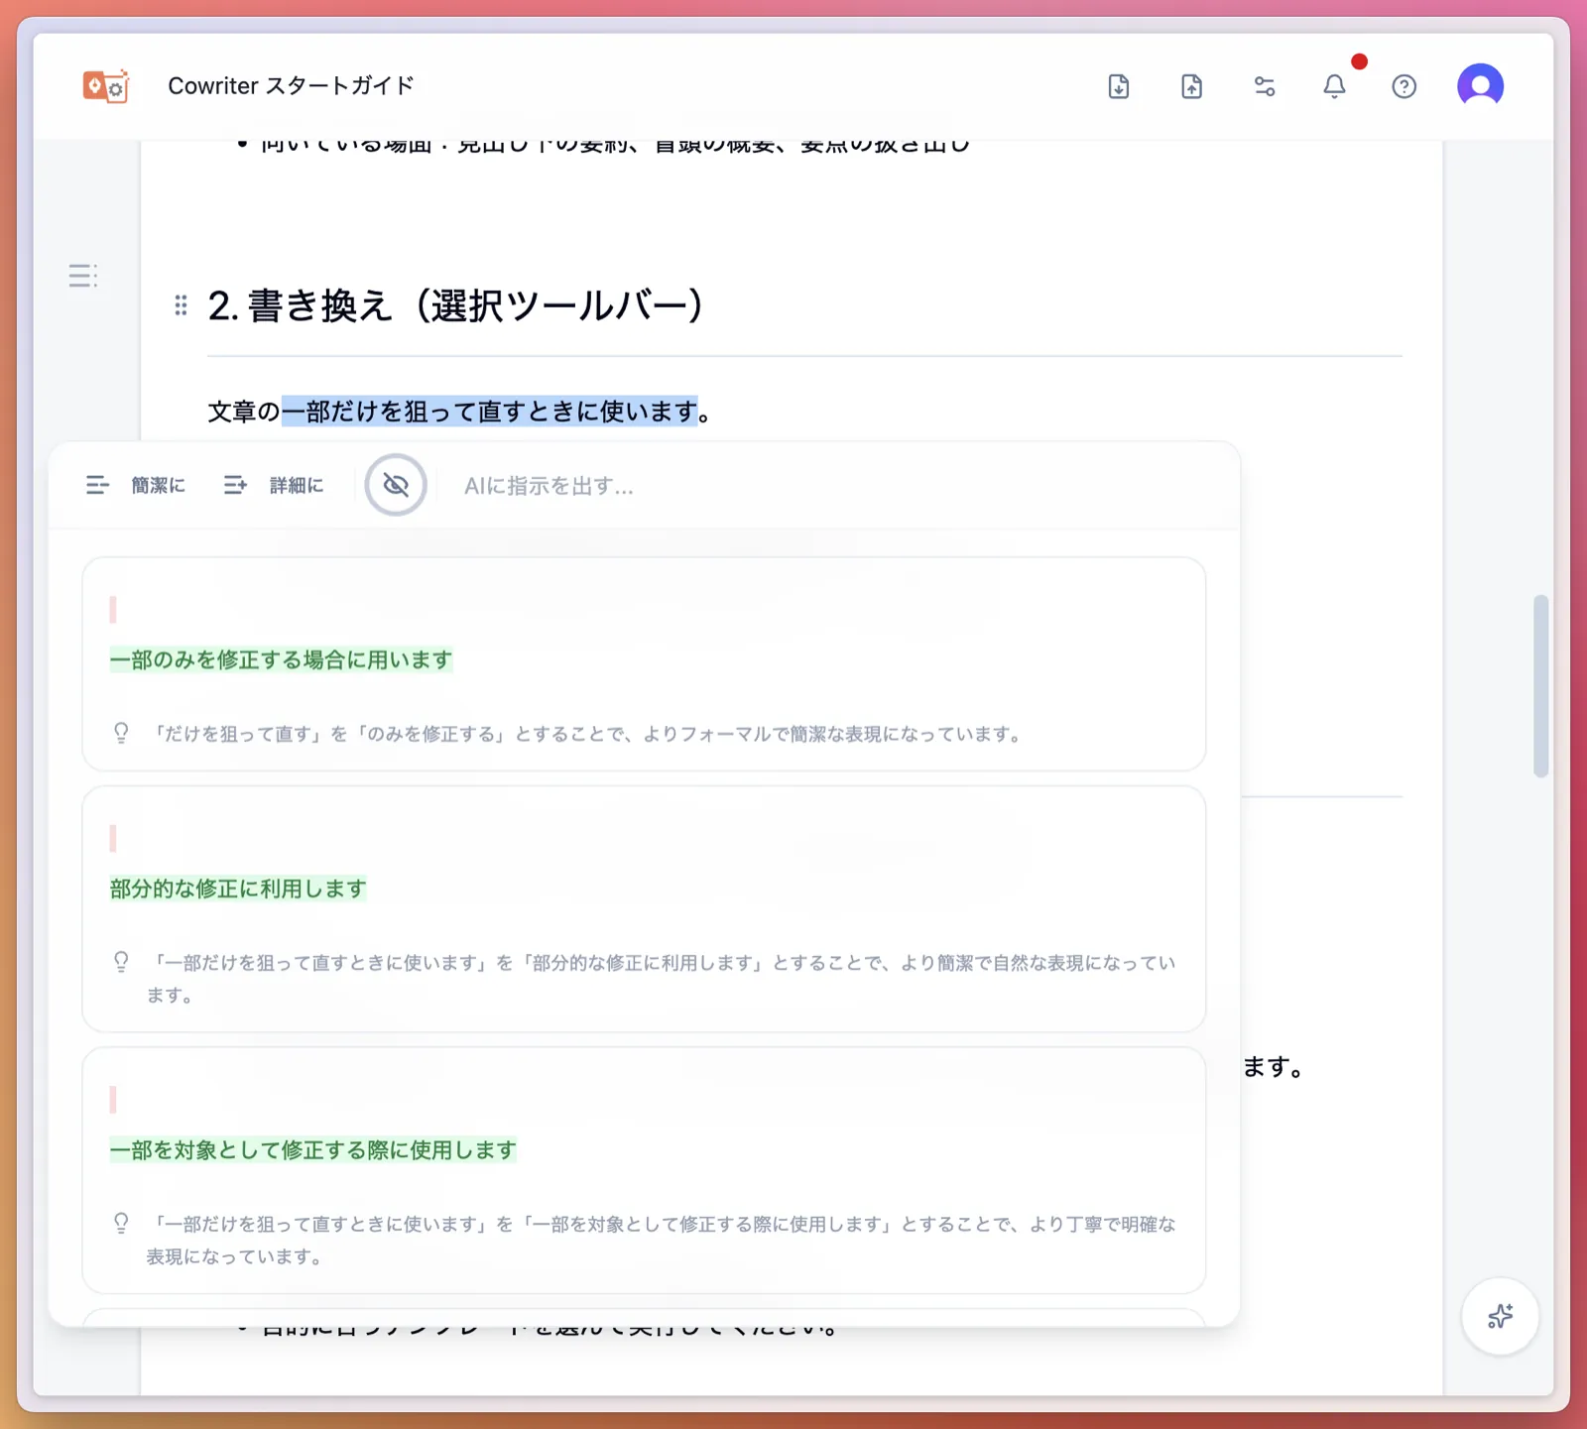Grab the heading drag handle dots

pyautogui.click(x=181, y=305)
